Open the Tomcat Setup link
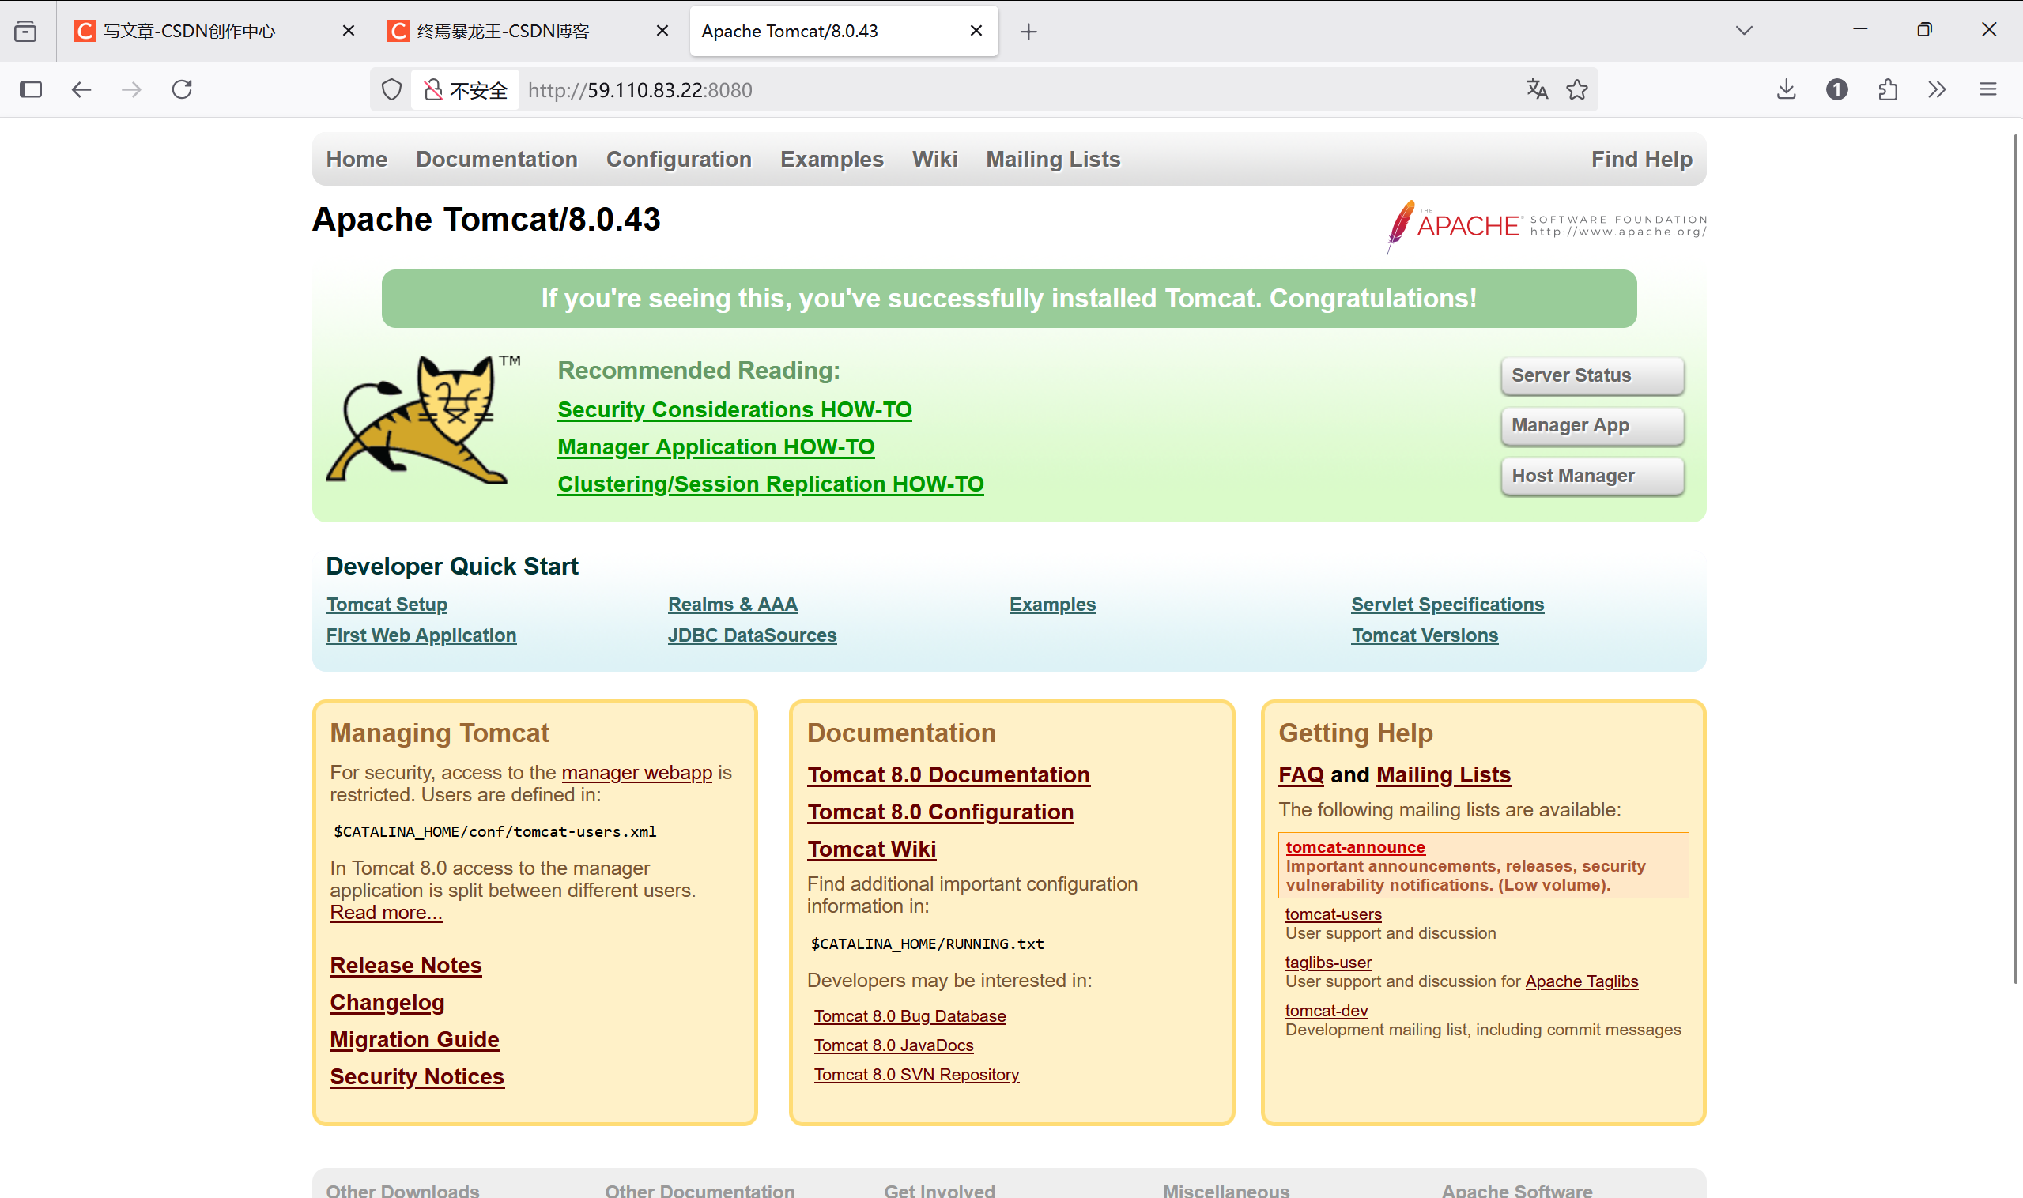The width and height of the screenshot is (2023, 1198). pos(387,605)
